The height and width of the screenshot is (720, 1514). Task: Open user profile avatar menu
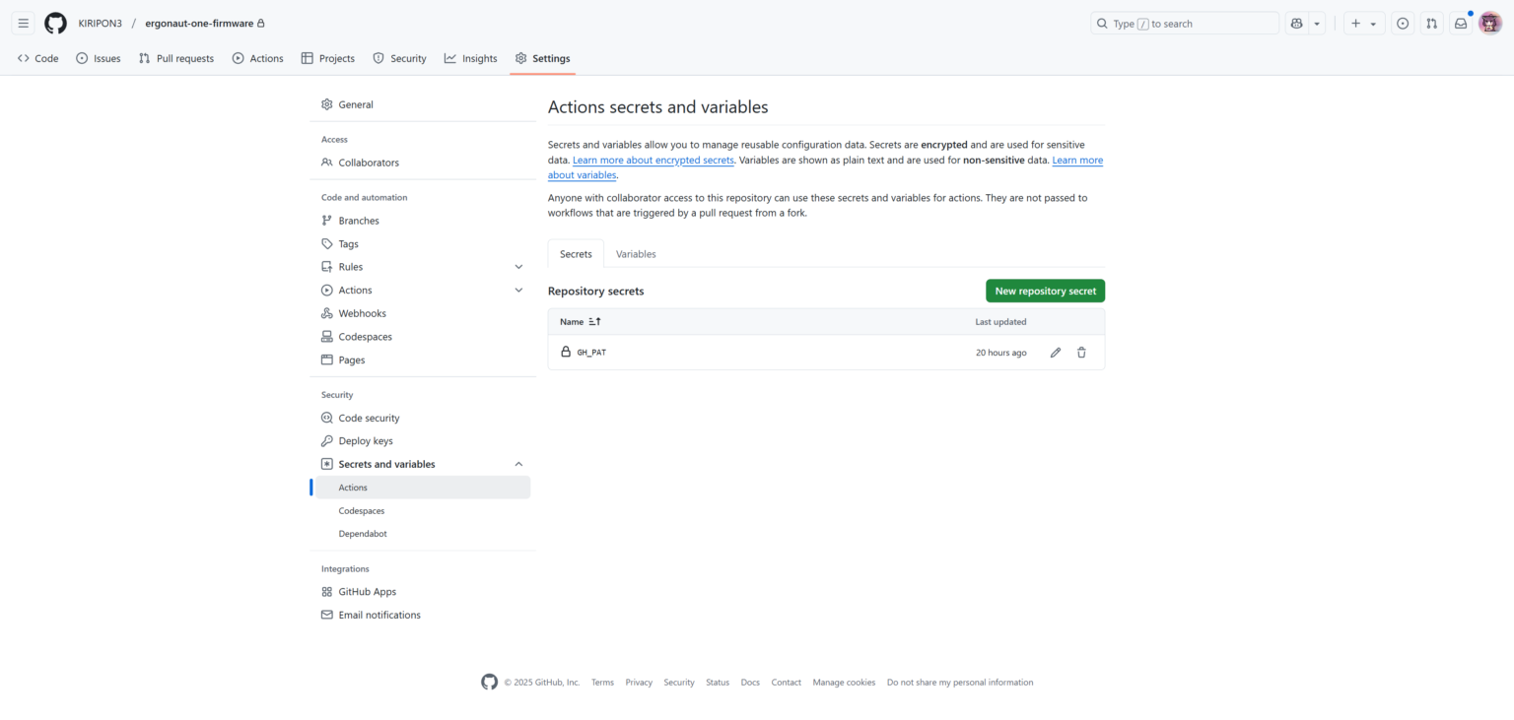pyautogui.click(x=1489, y=24)
